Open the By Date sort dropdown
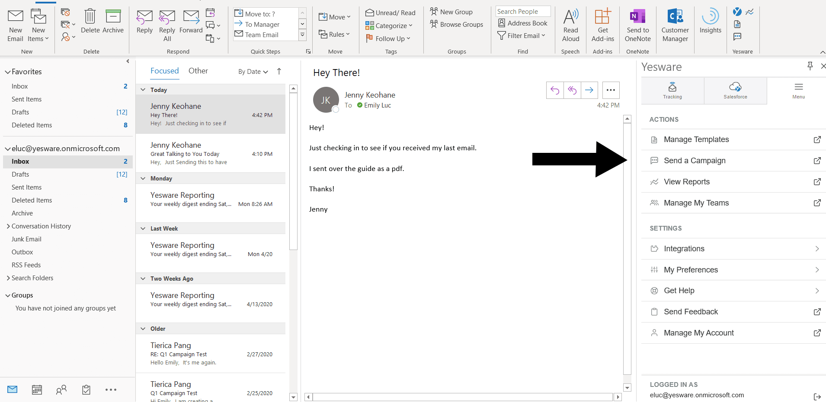 (253, 72)
